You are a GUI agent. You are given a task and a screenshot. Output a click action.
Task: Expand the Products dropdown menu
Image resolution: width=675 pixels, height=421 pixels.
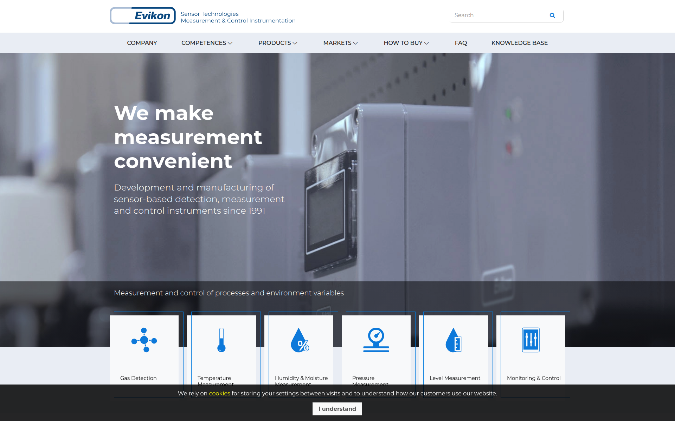tap(278, 43)
